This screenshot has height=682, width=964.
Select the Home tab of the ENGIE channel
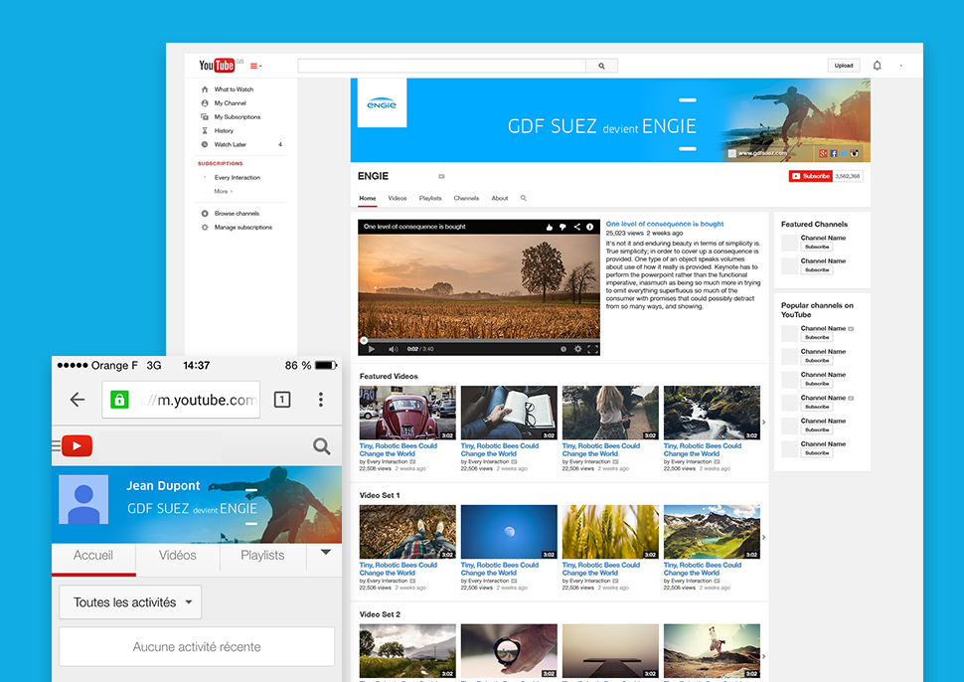pos(368,199)
